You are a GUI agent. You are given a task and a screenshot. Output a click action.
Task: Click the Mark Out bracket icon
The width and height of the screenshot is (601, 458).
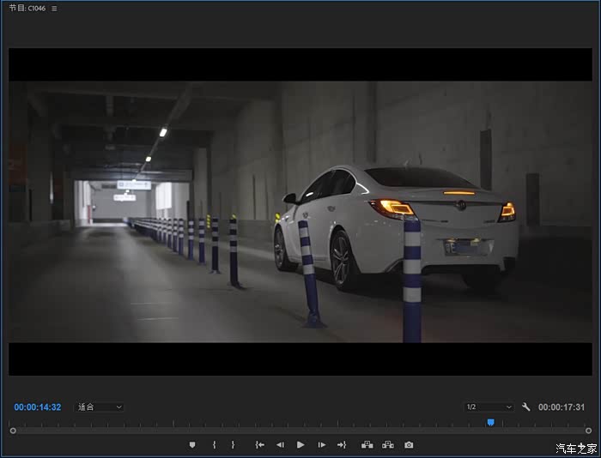pyautogui.click(x=233, y=444)
